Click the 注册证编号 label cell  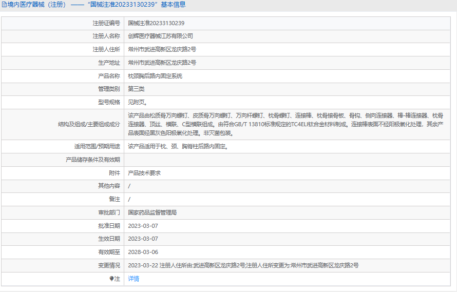click(106, 23)
